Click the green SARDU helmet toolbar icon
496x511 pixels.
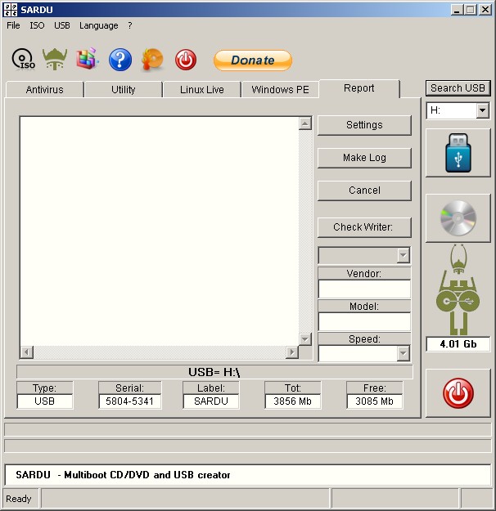pos(55,59)
